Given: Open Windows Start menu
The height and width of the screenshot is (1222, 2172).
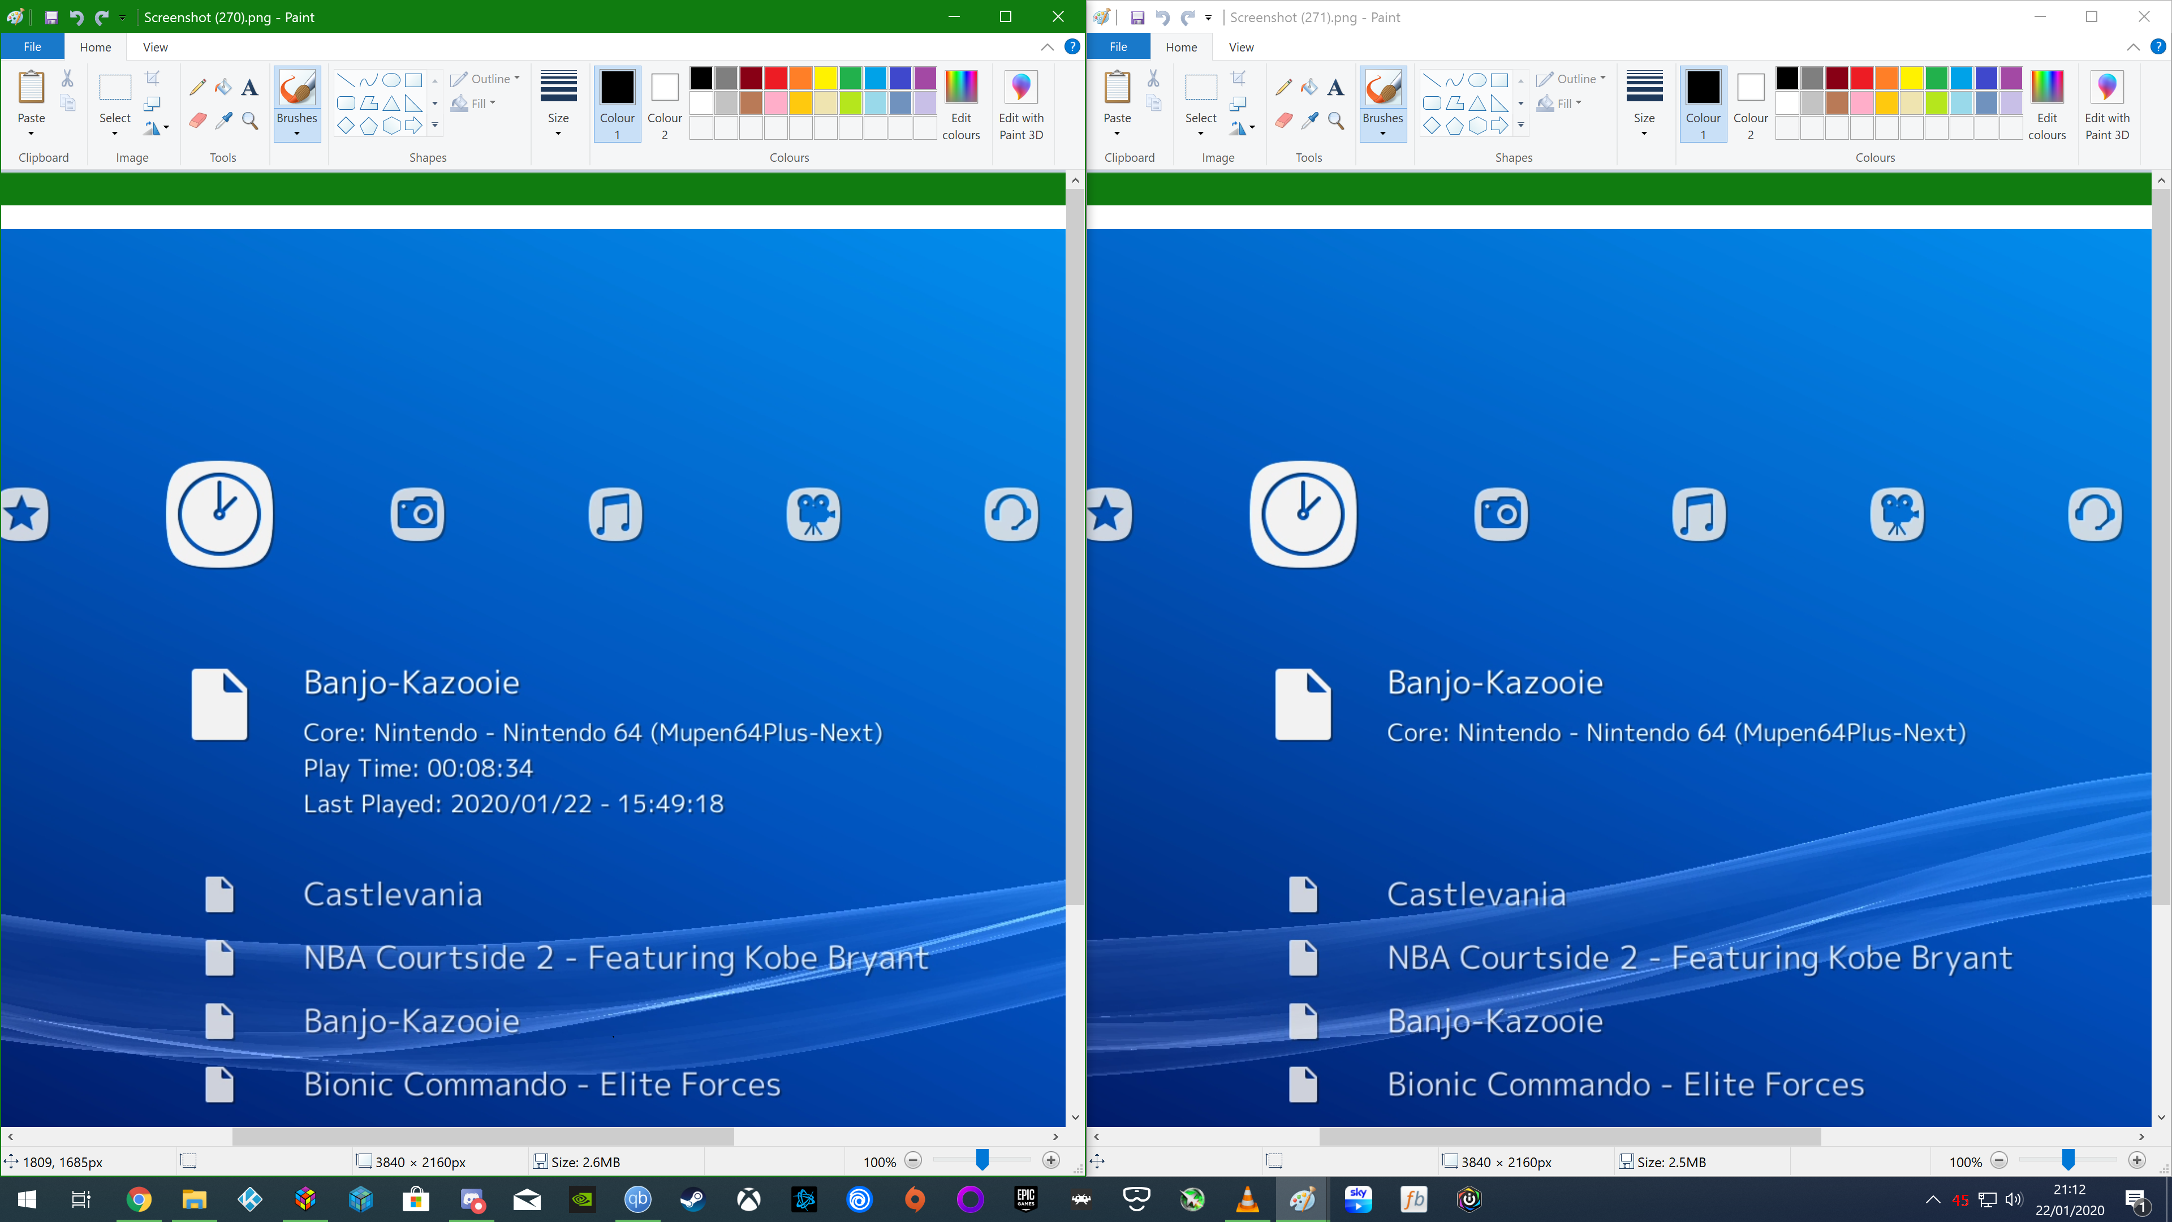Looking at the screenshot, I should point(27,1199).
